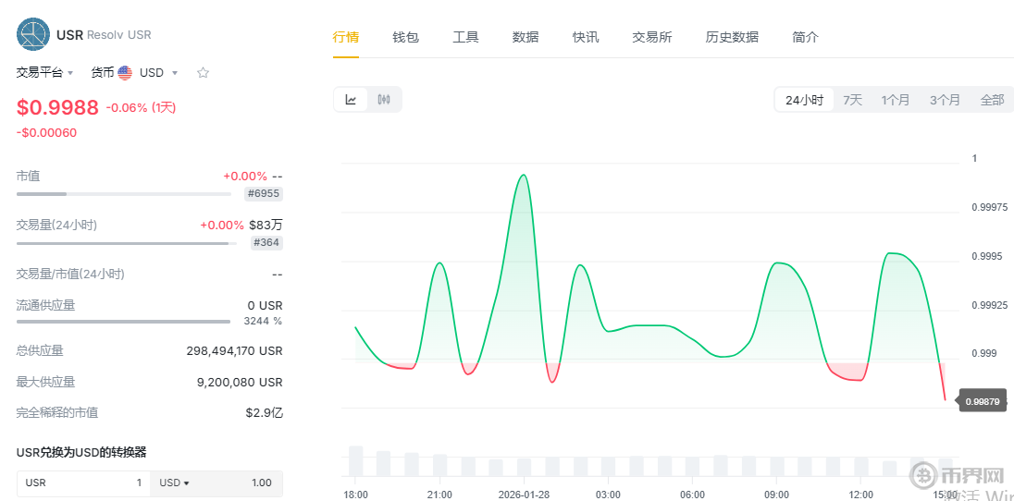Click the 0.99879 current price label
Screen dimensions: 1014x501
(983, 401)
